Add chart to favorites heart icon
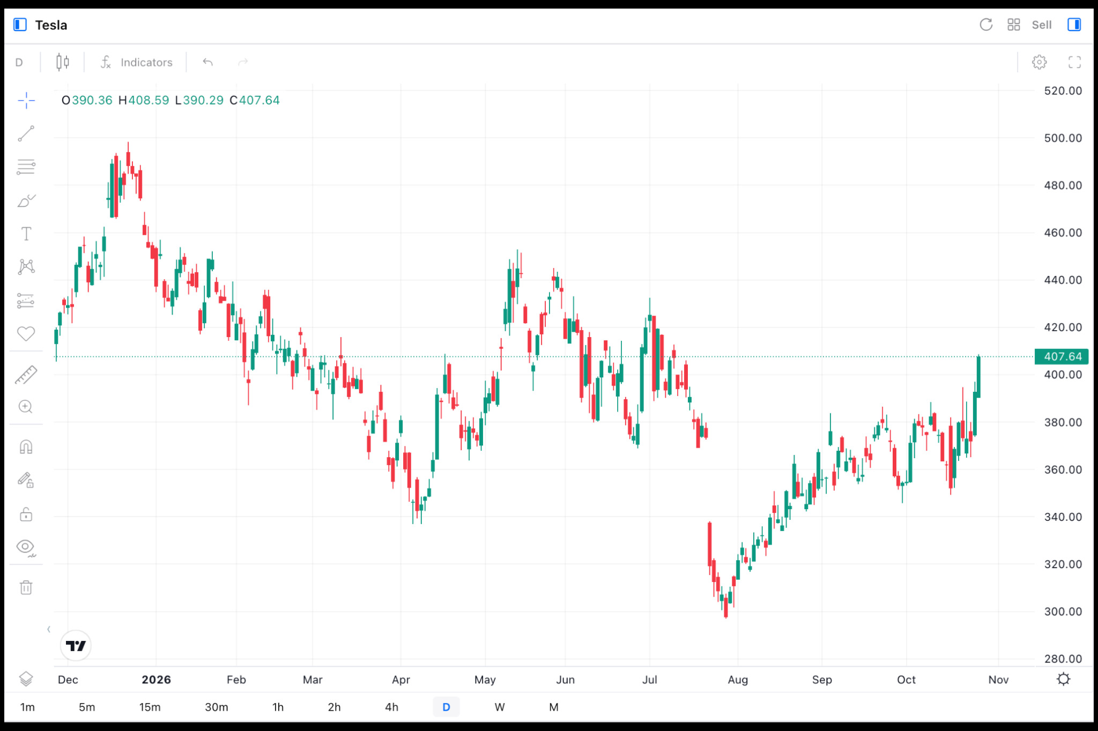Image resolution: width=1098 pixels, height=731 pixels. [26, 333]
